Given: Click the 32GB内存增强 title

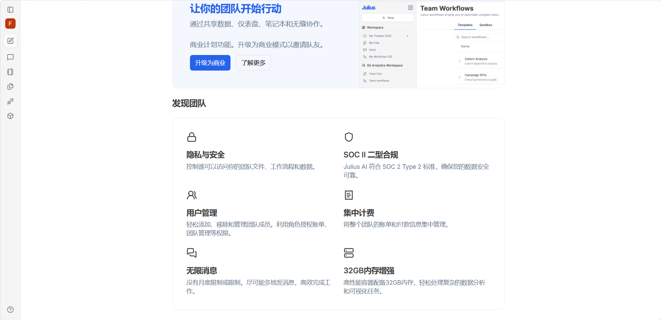Looking at the screenshot, I should tap(369, 271).
